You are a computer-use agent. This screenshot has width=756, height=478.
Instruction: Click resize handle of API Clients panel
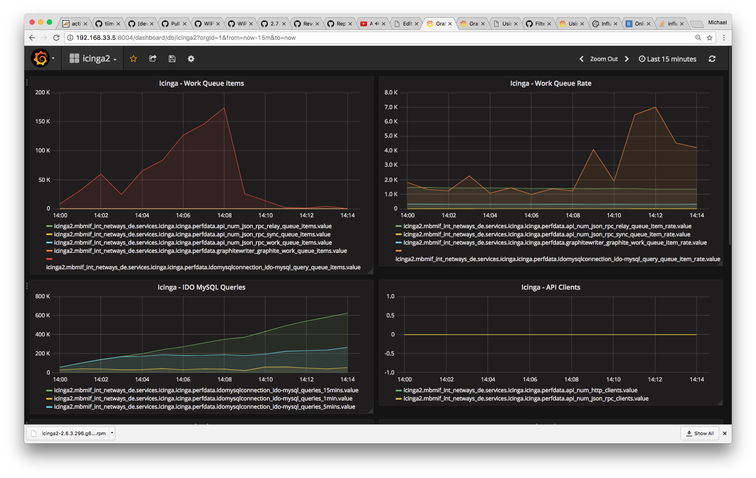click(x=720, y=403)
